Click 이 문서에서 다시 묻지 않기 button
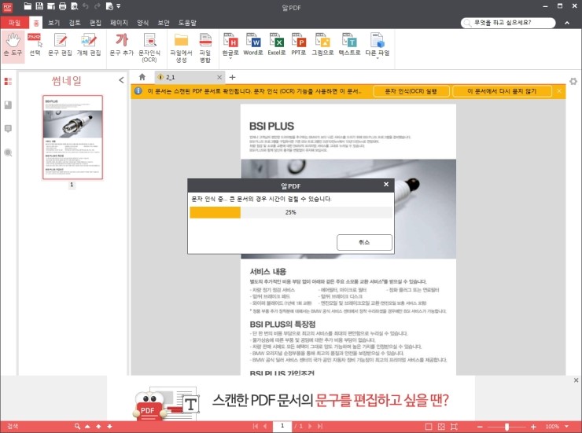 [x=502, y=91]
